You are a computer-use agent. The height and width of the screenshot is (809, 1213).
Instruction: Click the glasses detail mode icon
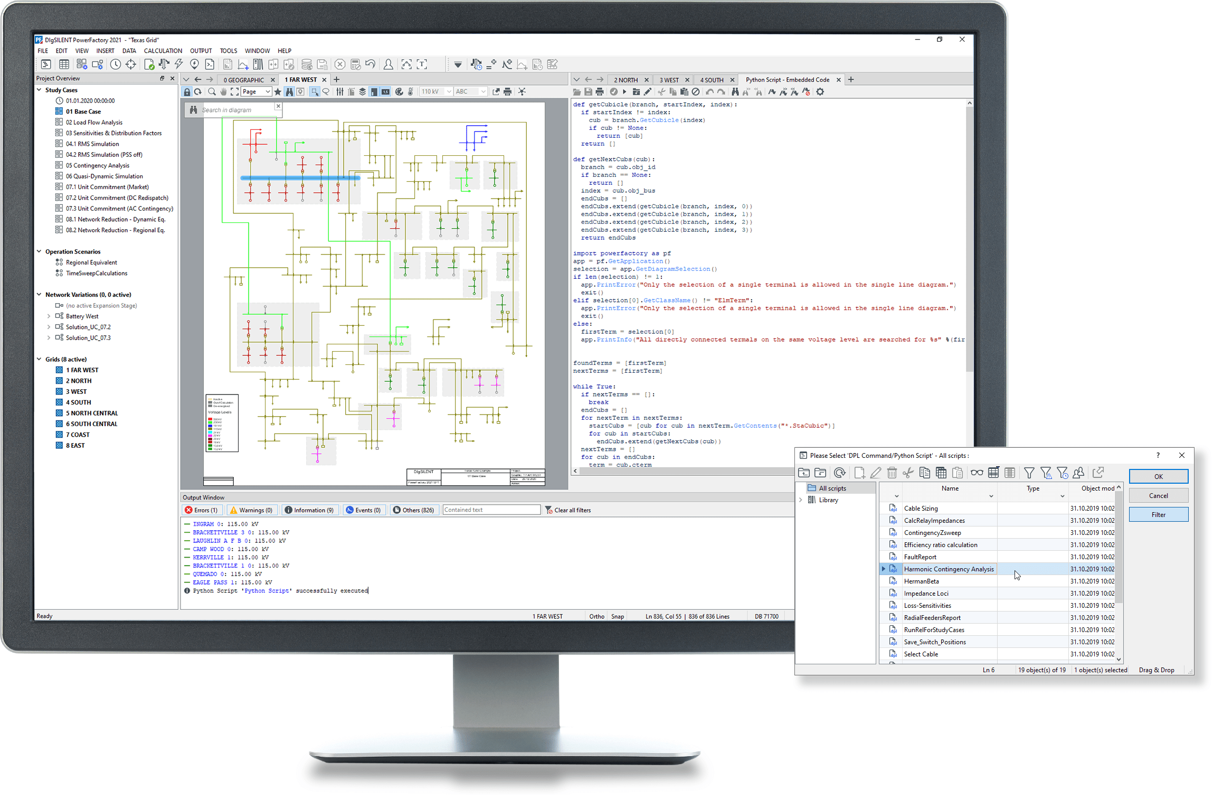[977, 473]
